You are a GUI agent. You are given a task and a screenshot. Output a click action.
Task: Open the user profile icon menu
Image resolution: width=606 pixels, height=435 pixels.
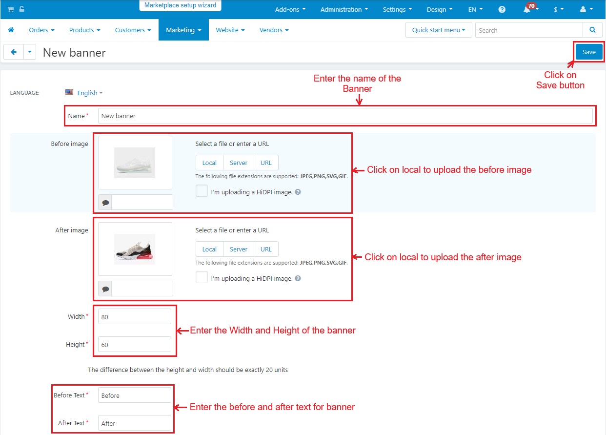pos(586,9)
